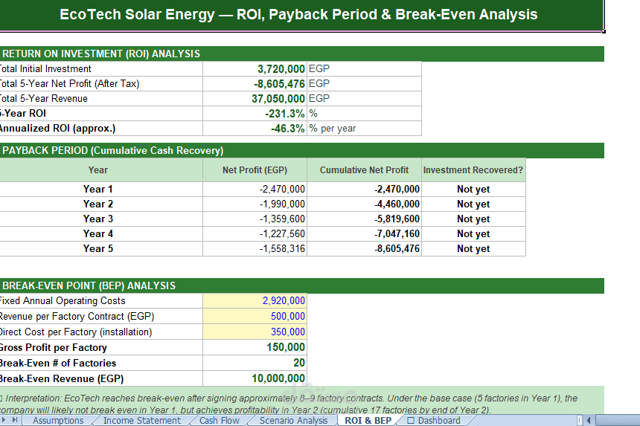Image resolution: width=640 pixels, height=426 pixels.
Task: Click the horizontal scrollbar track
Action: point(617,420)
